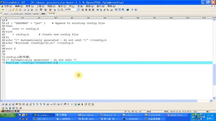Switch to the 编辑1* tab
The height and width of the screenshot is (121, 216).
(44, 14)
